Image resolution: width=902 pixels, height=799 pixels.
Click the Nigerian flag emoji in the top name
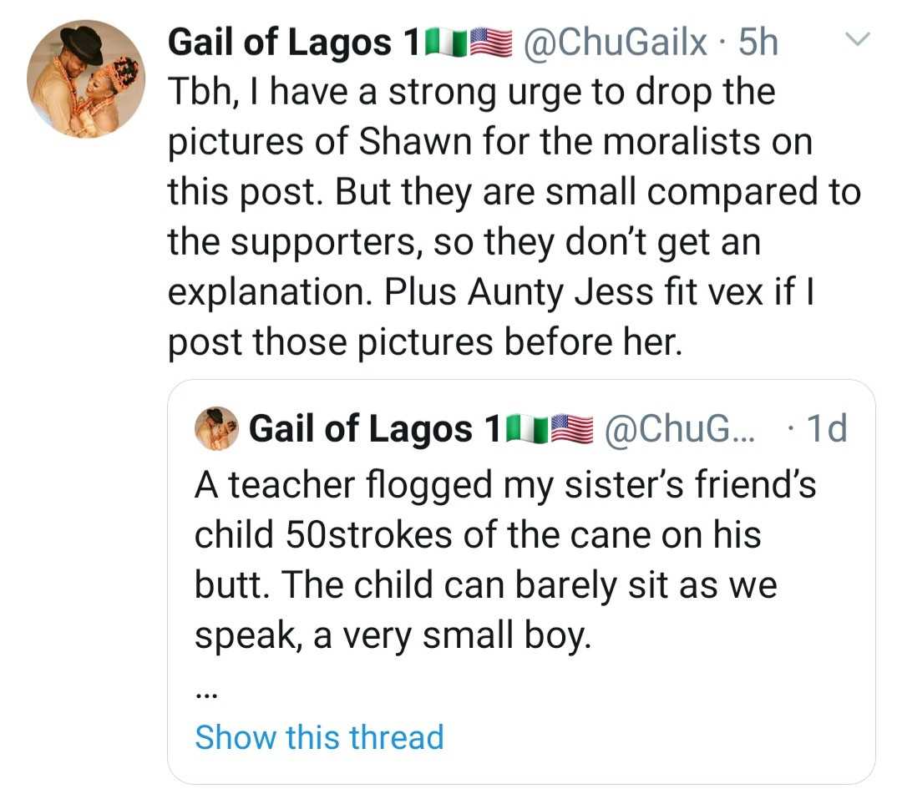tap(447, 43)
